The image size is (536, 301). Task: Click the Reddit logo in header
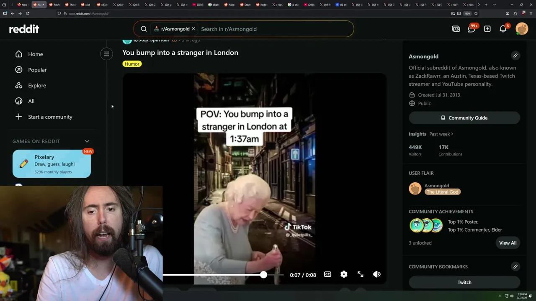click(x=24, y=29)
